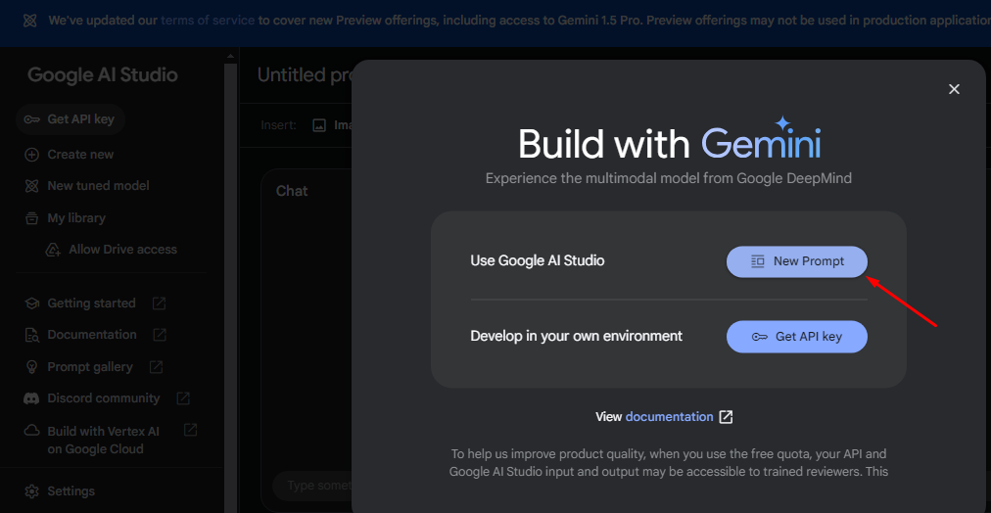Click the banner atom icon at top
This screenshot has width=991, height=513.
tap(29, 21)
